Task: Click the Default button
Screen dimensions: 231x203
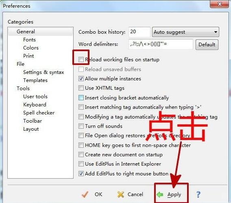Action: (207, 44)
